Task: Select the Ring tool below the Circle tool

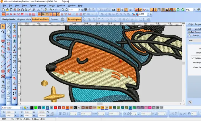Action: pyautogui.click(x=3, y=76)
